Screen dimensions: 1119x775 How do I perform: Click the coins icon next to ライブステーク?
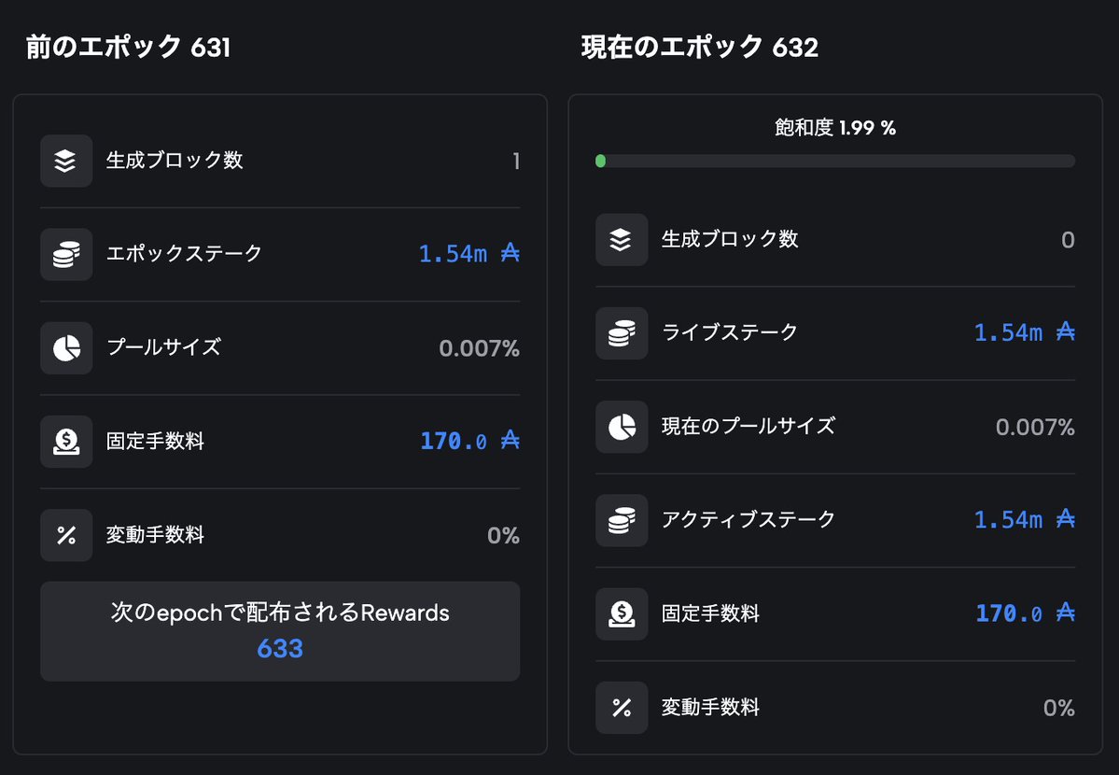click(622, 333)
